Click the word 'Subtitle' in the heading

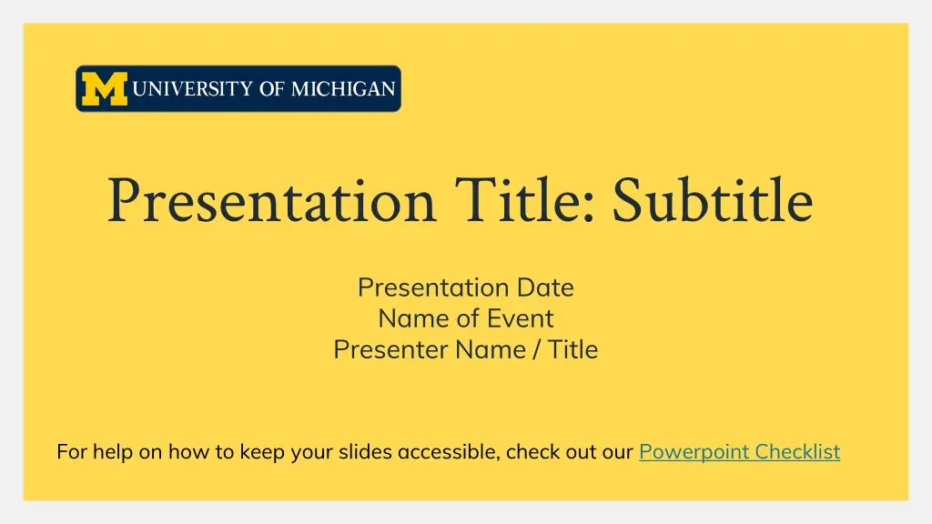712,201
